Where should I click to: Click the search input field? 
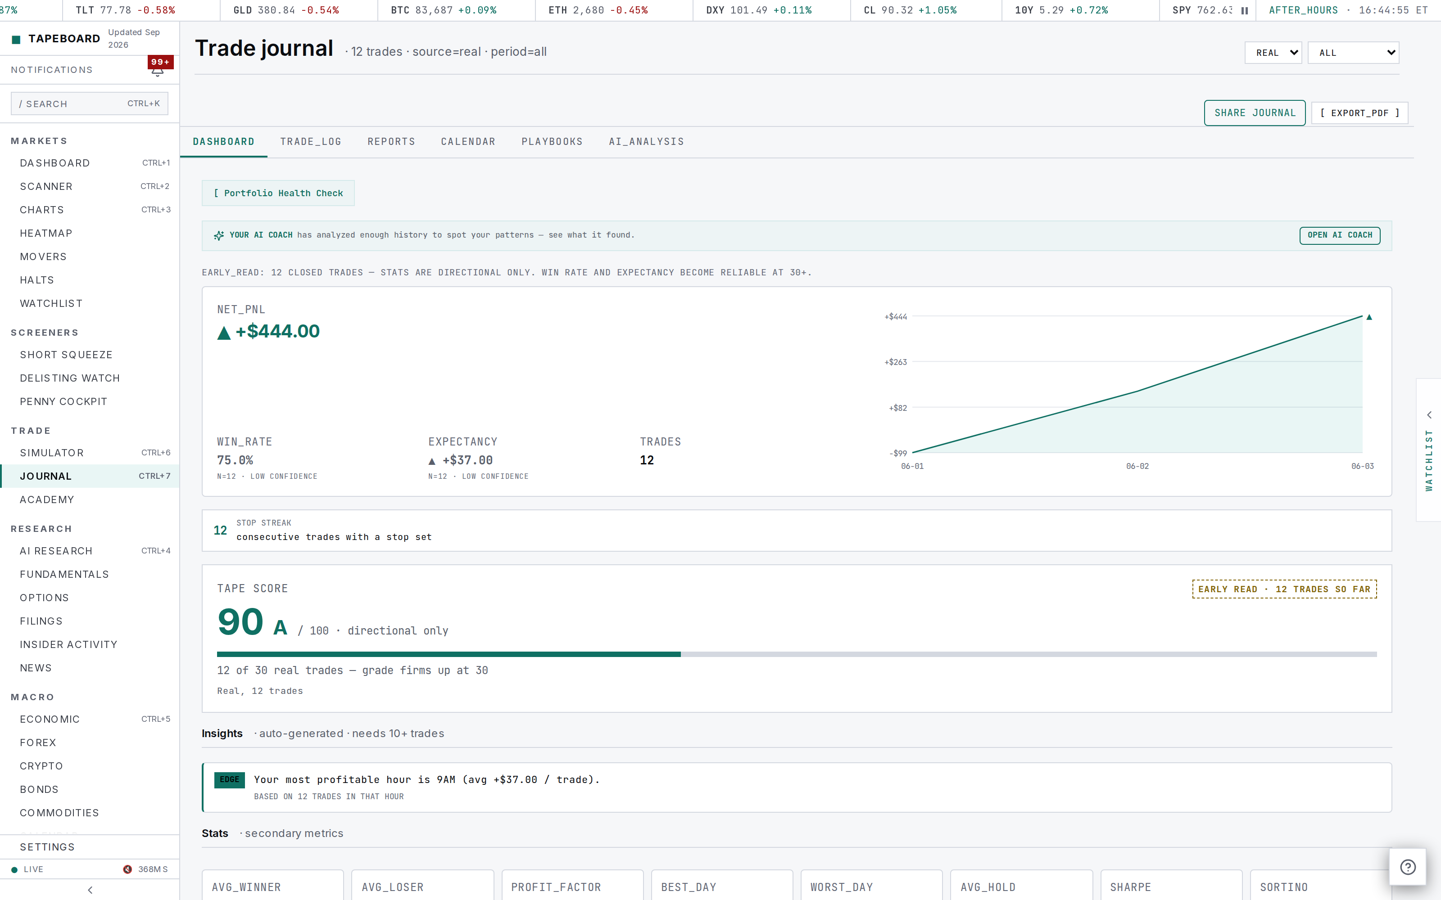[x=89, y=103]
